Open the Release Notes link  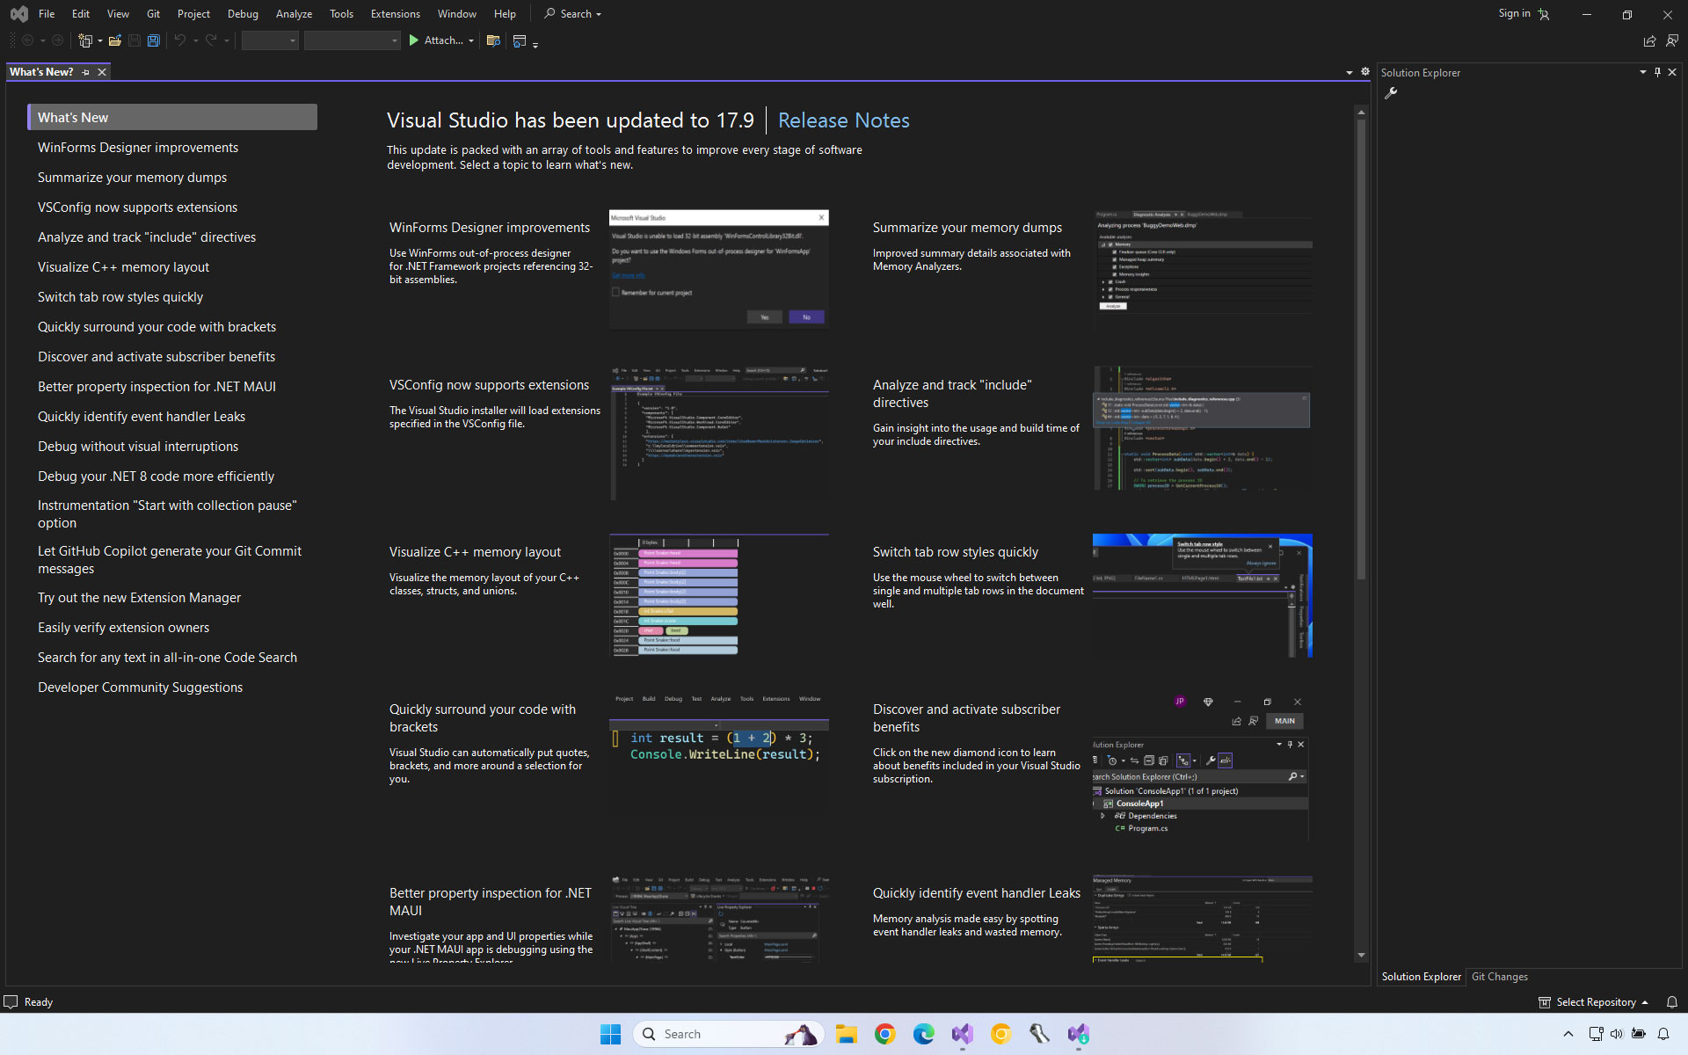[x=844, y=120]
